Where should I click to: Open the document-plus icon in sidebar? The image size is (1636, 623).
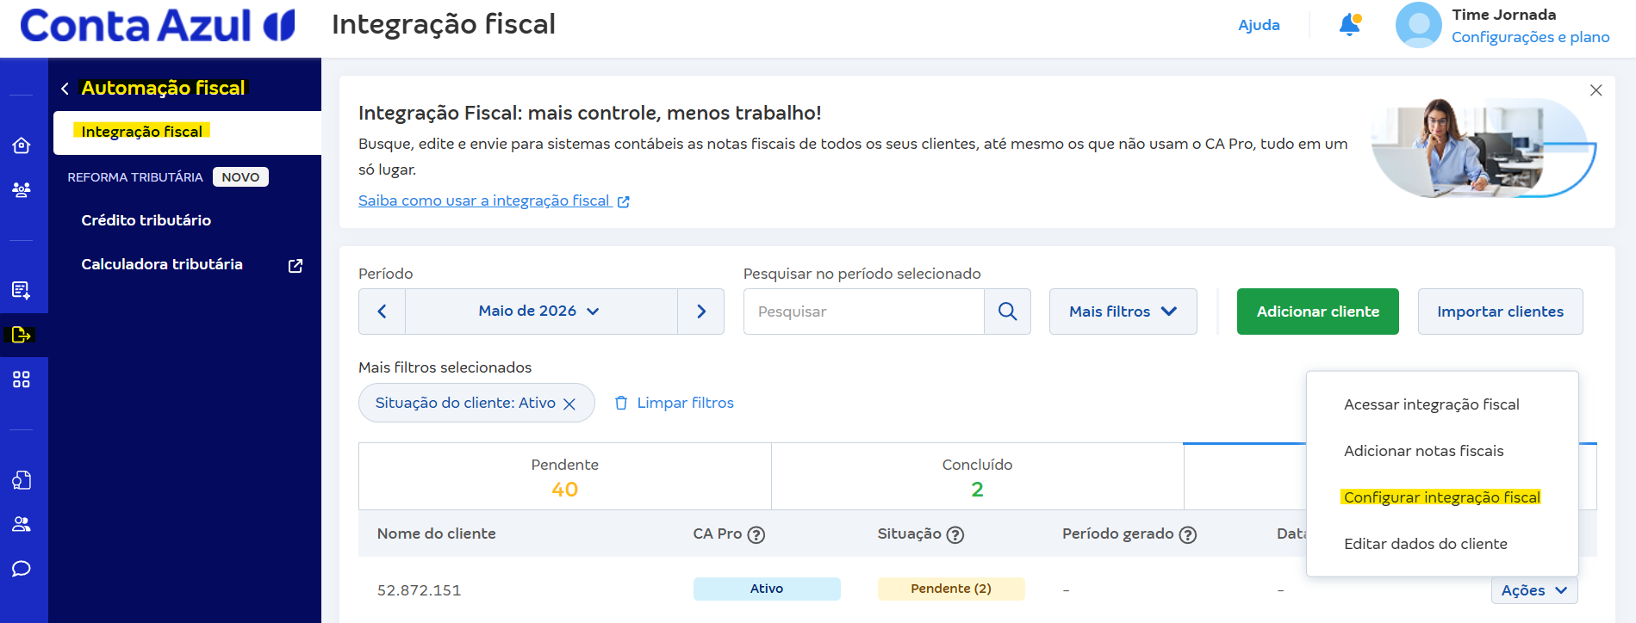pyautogui.click(x=22, y=290)
